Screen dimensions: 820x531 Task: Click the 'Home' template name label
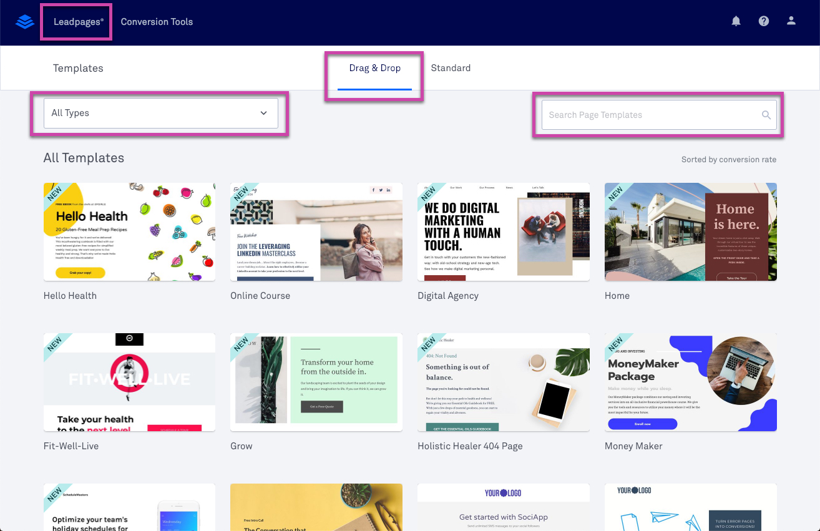(617, 296)
